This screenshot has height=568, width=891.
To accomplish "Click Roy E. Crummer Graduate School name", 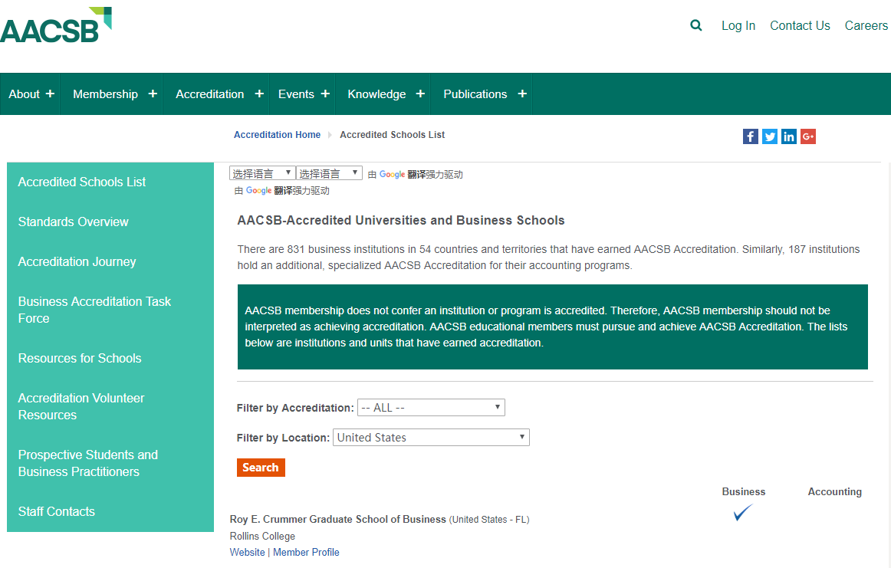I will pos(337,519).
